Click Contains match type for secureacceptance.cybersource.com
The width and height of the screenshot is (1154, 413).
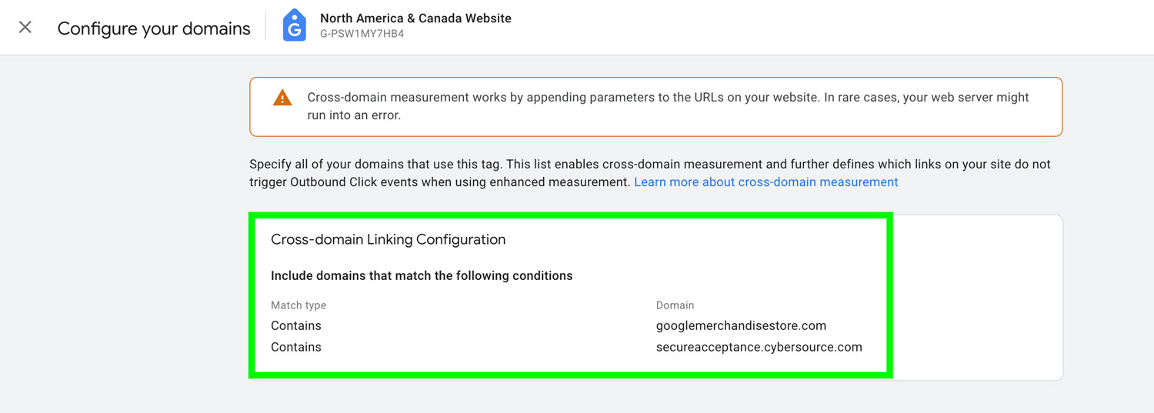(296, 347)
